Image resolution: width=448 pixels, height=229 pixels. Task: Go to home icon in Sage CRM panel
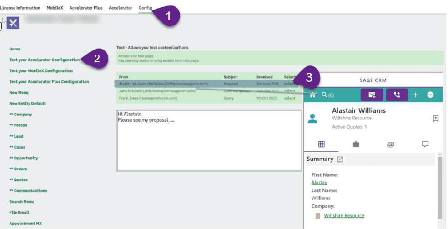[x=312, y=95]
